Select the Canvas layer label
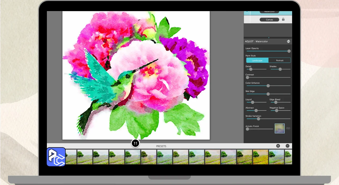The image size is (339, 185). pos(269,20)
